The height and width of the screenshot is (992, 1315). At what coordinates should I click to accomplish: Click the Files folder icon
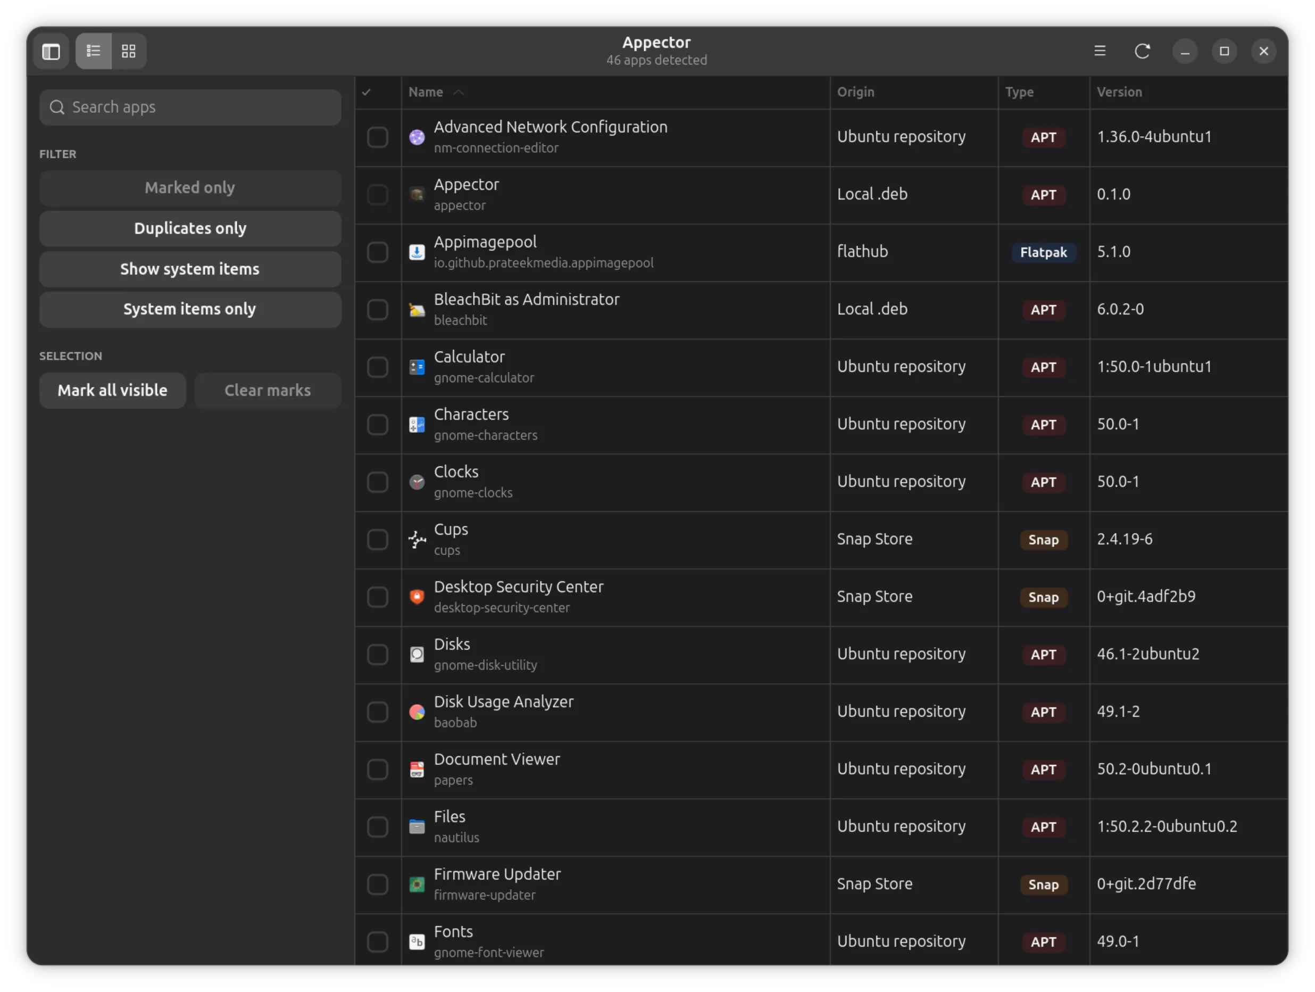click(x=418, y=827)
